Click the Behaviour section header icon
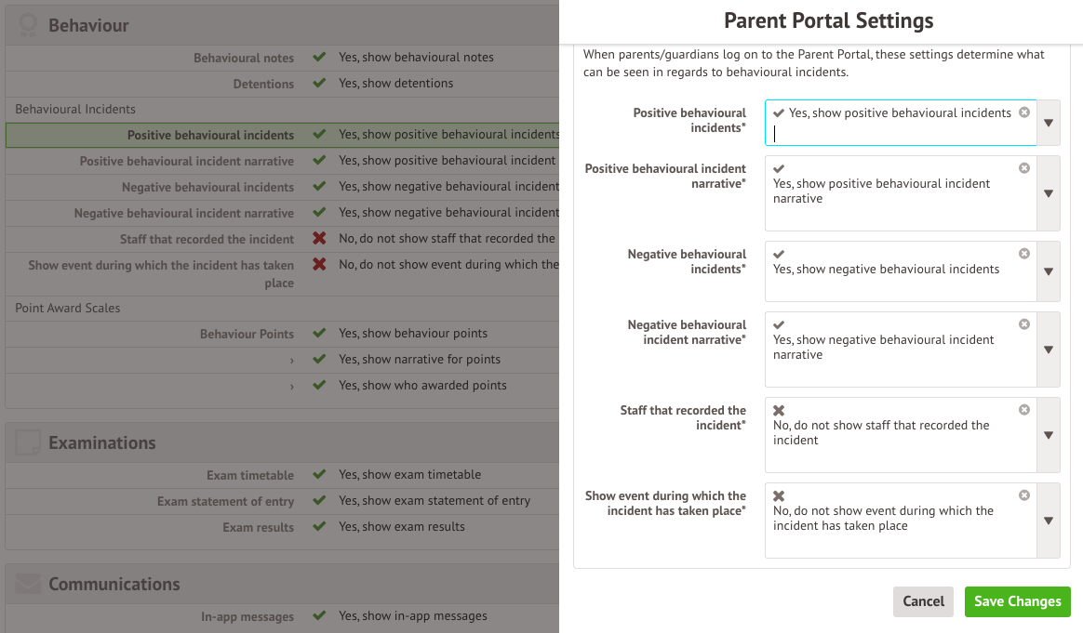 pyautogui.click(x=28, y=25)
